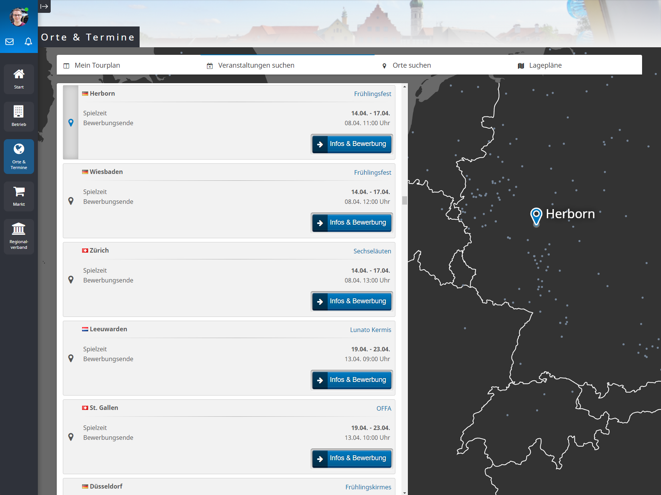Open the Sechseläuten event link
The width and height of the screenshot is (661, 495).
372,251
